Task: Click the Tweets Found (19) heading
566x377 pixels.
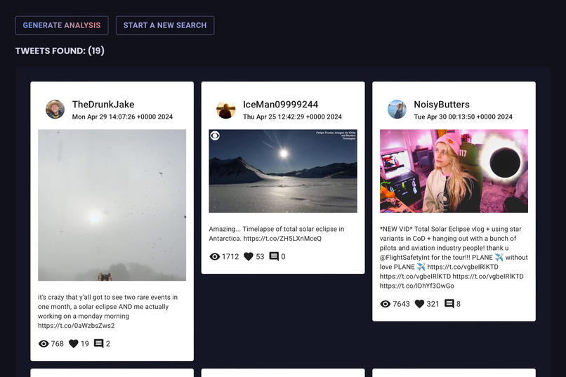Action: click(x=60, y=51)
